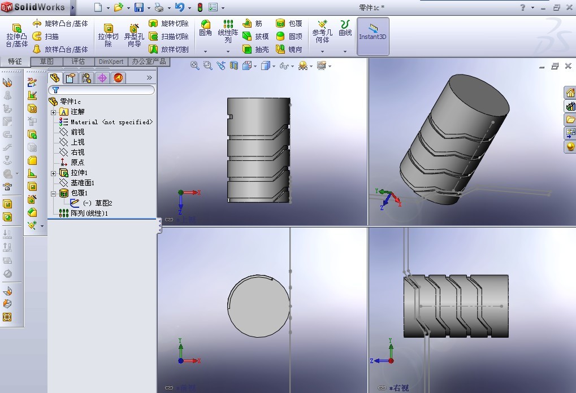Open the PropertyManager tab

pos(71,78)
